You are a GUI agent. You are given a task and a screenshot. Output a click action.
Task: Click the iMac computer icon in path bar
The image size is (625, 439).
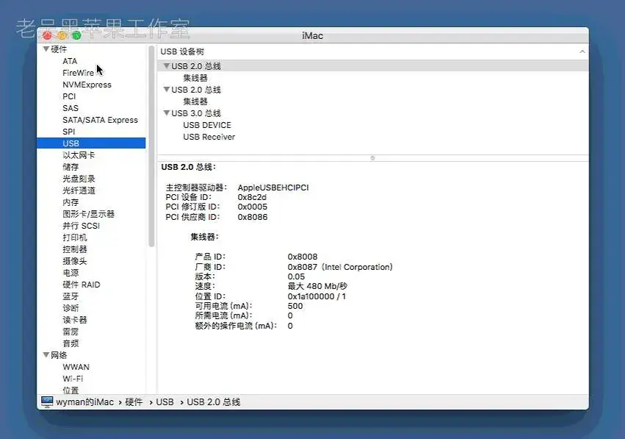[47, 402]
